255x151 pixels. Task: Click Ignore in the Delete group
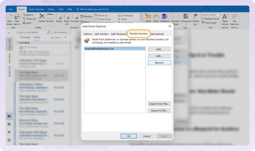28,15
